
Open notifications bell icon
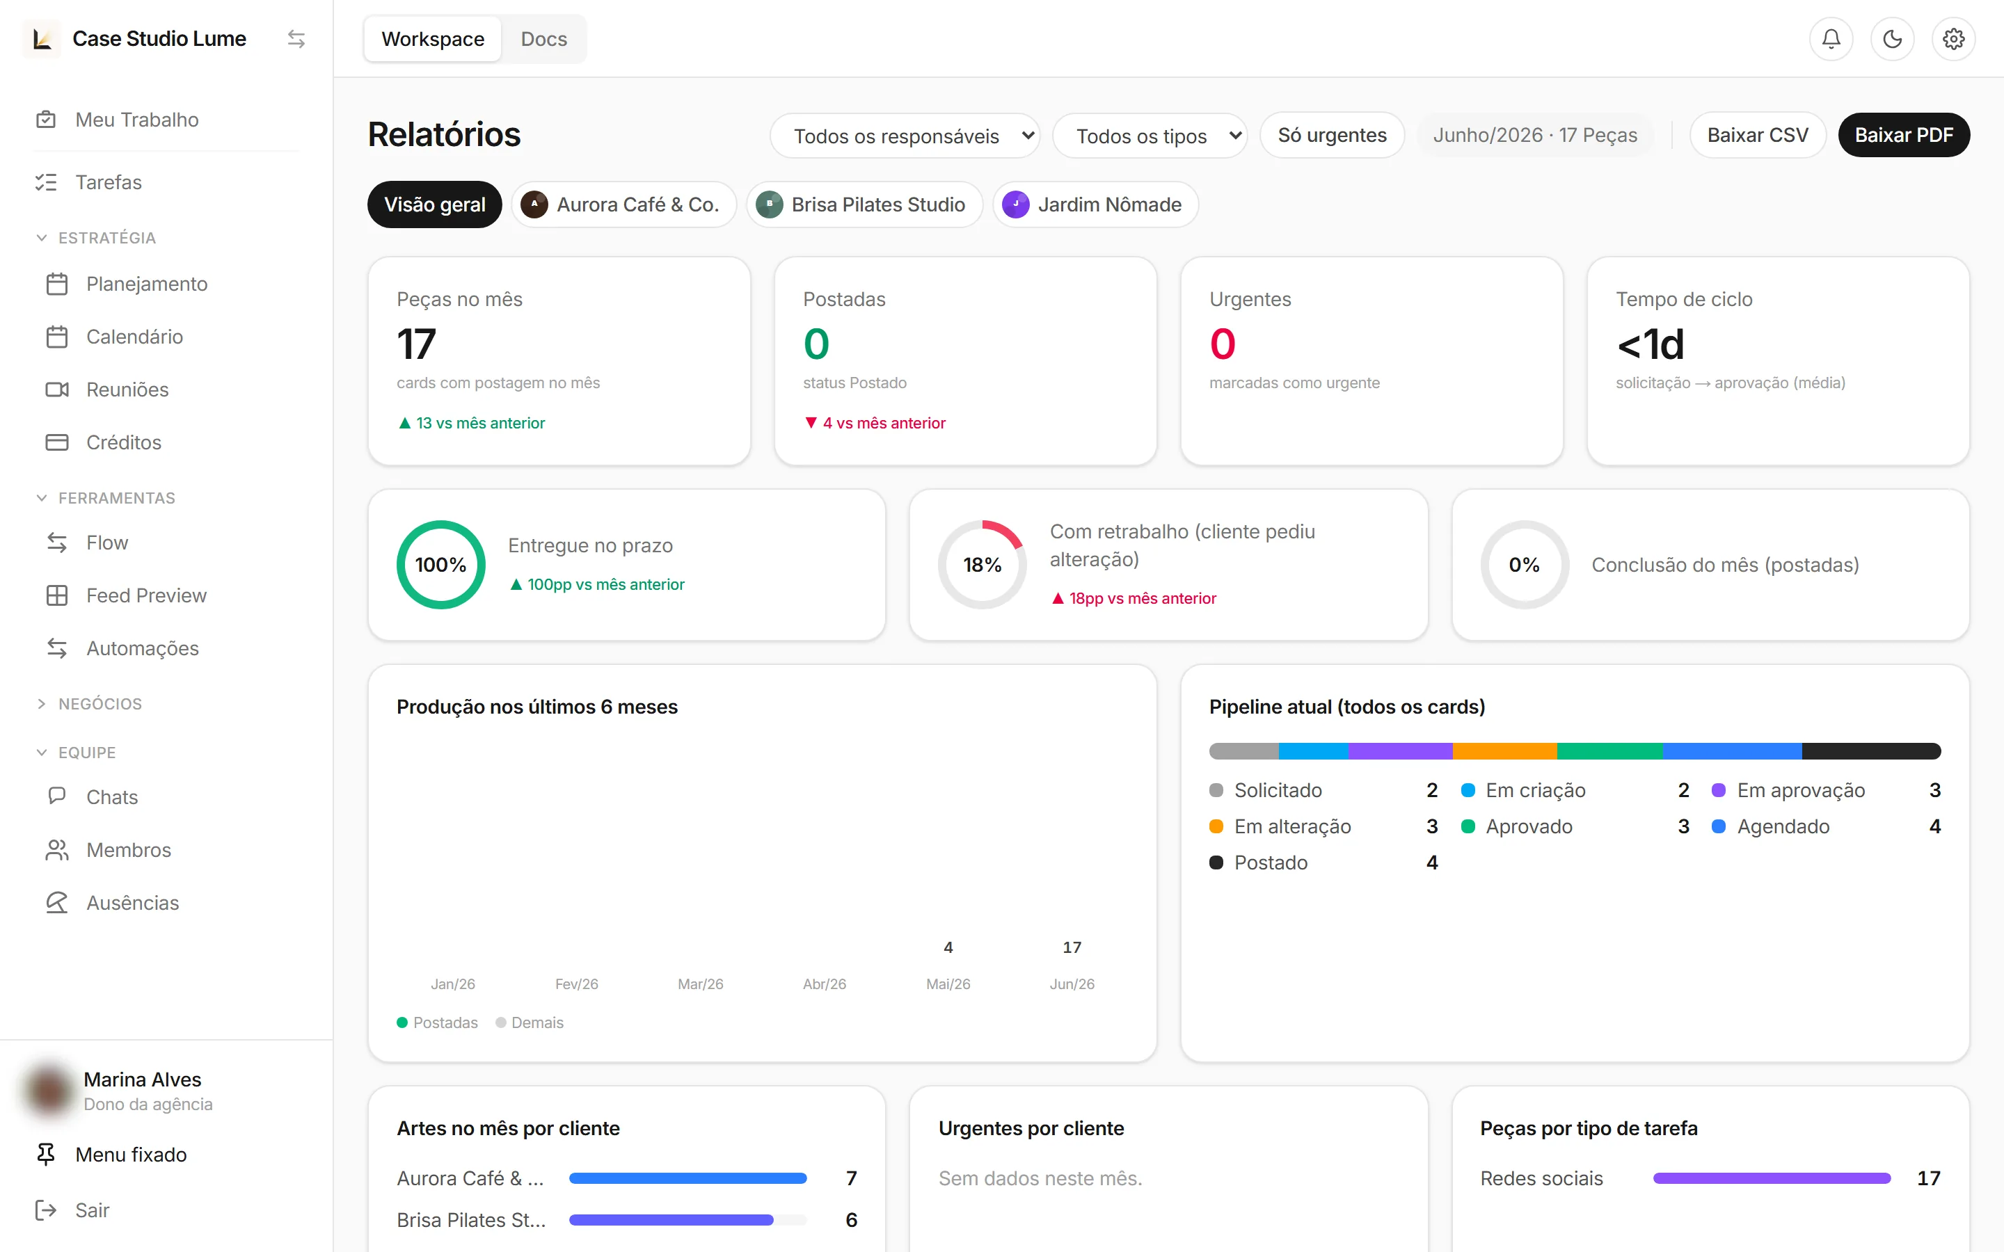tap(1831, 39)
